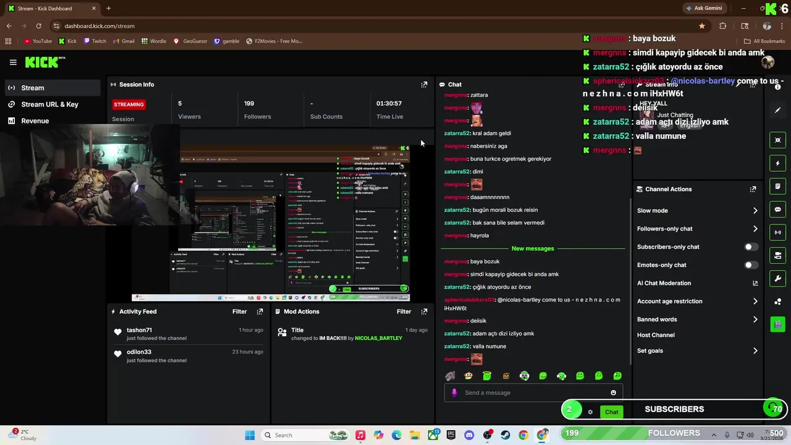The height and width of the screenshot is (445, 791).
Task: Open the hamburger menu beside Kick logo
Action: tap(13, 62)
